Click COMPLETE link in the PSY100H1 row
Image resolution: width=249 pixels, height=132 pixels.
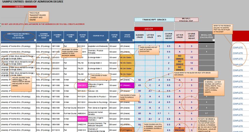click(x=238, y=104)
